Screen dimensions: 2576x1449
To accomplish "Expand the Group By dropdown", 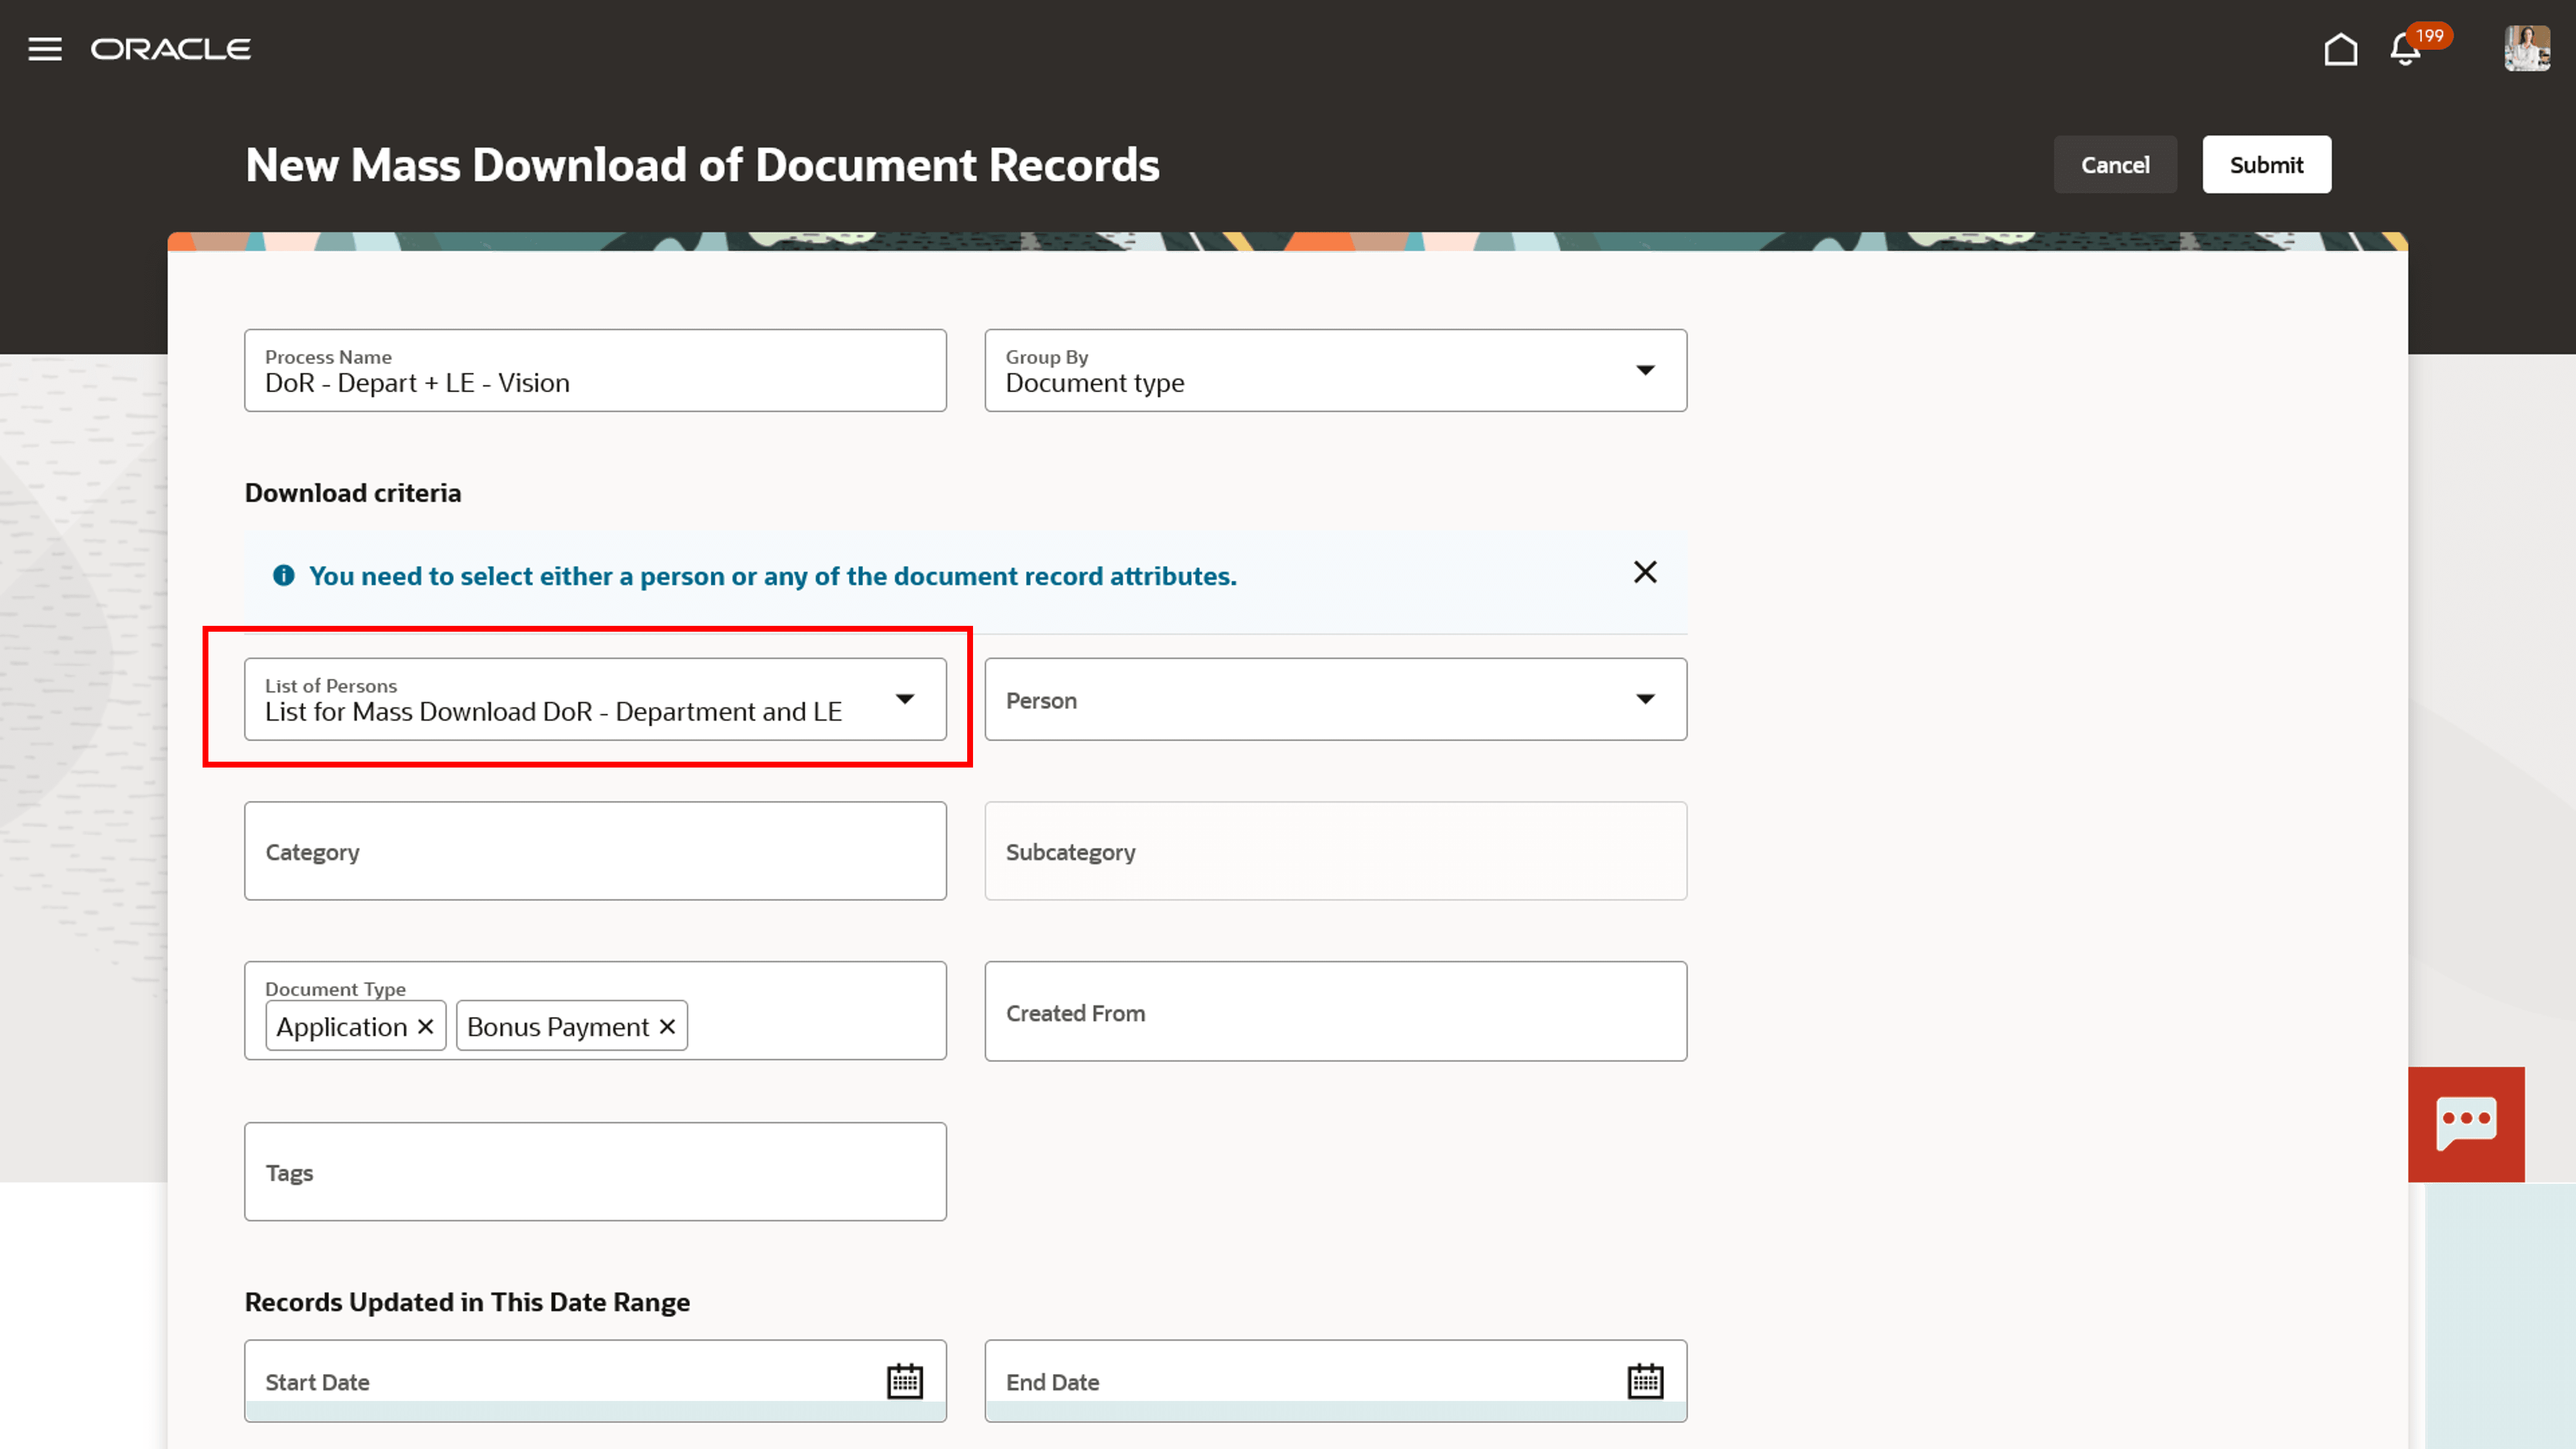I will coord(1645,370).
